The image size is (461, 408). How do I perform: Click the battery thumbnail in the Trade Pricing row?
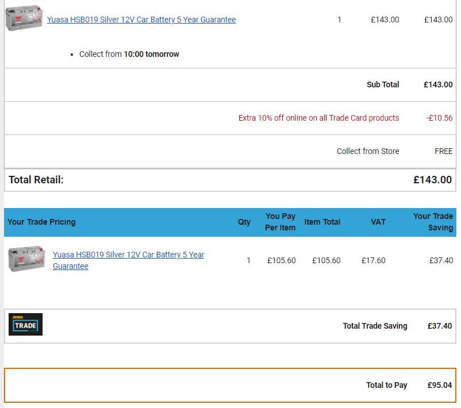pyautogui.click(x=27, y=259)
